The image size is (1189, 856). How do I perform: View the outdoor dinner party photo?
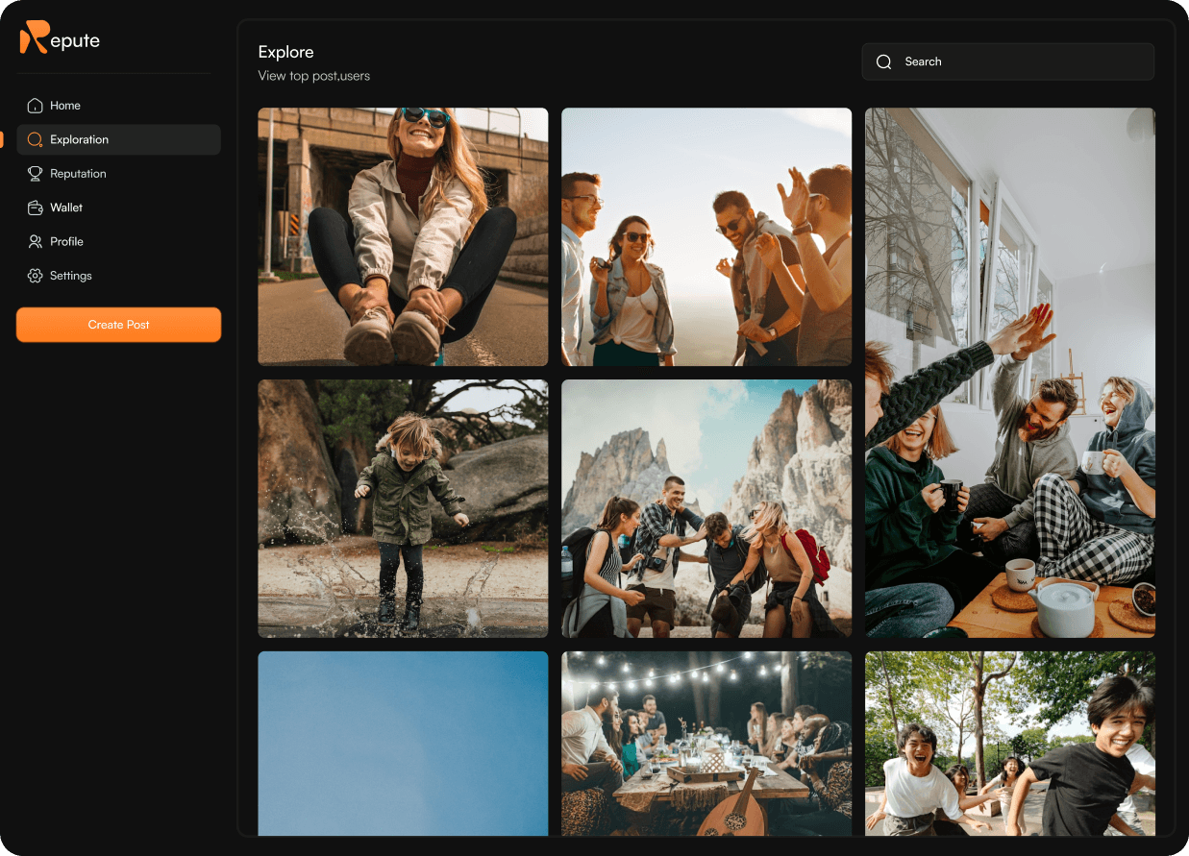tap(706, 749)
